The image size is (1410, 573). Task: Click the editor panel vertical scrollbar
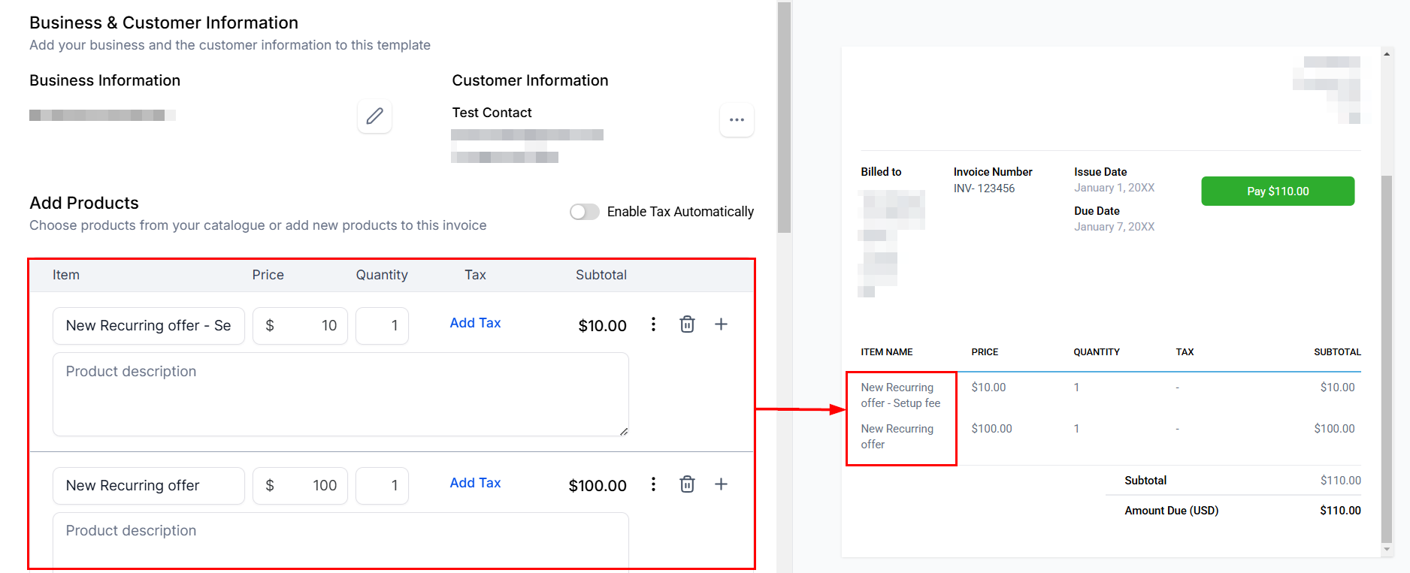pos(784,118)
